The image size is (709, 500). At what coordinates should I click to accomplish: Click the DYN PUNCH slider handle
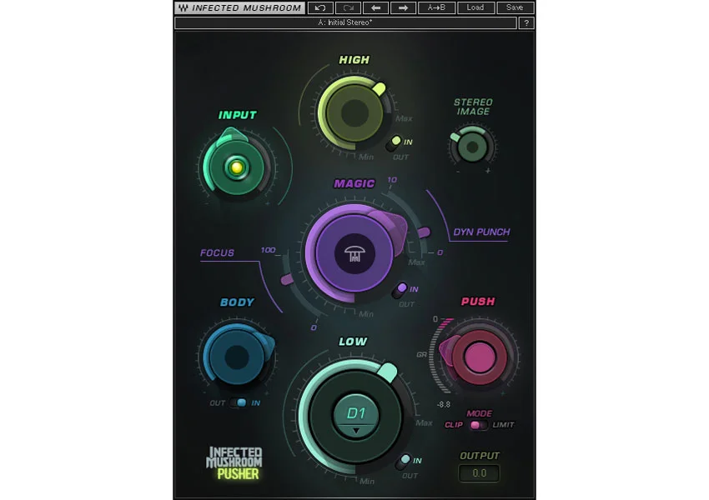pyautogui.click(x=424, y=232)
